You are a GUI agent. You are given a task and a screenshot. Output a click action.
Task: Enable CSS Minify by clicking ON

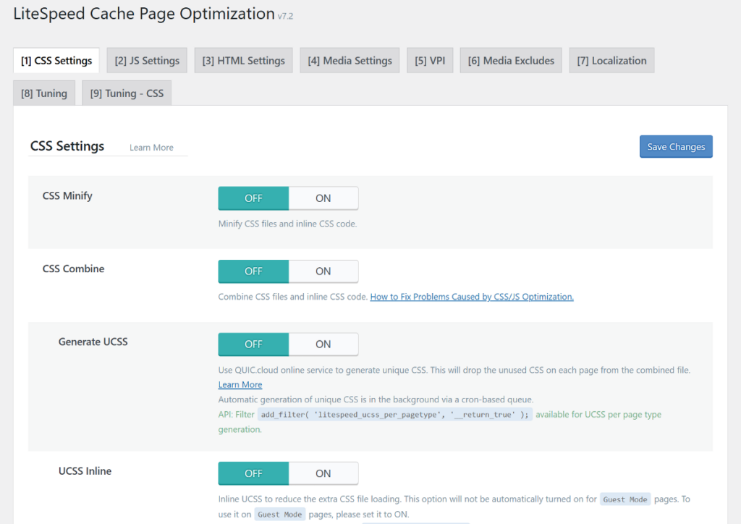[323, 198]
